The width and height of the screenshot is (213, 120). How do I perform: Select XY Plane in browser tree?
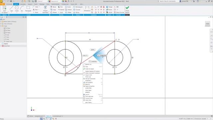point(7,33)
